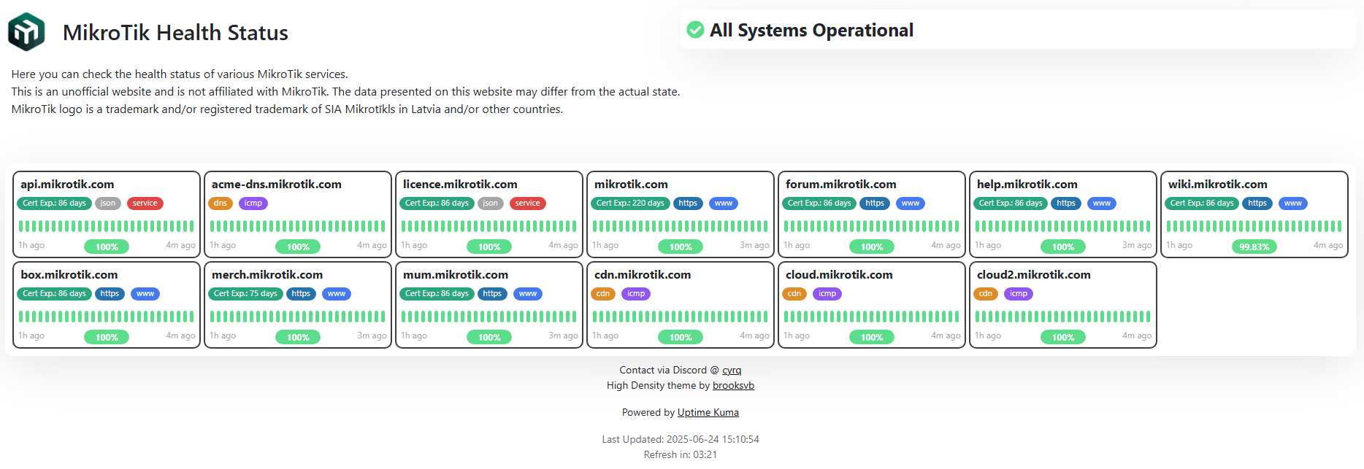1364x469 pixels.
Task: Click the www tag on mum.mikrotik.com
Action: 528,294
